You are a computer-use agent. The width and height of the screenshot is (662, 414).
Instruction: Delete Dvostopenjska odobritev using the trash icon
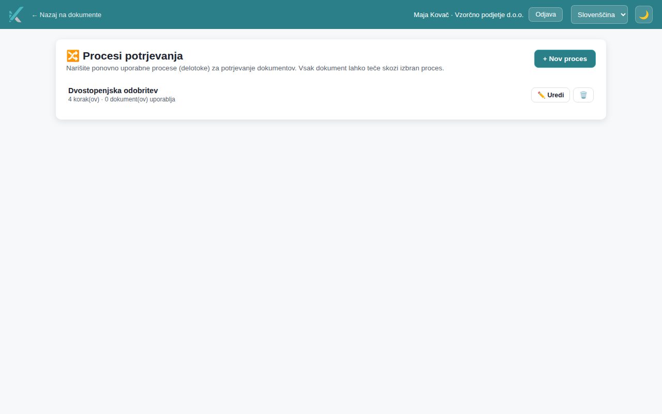583,95
